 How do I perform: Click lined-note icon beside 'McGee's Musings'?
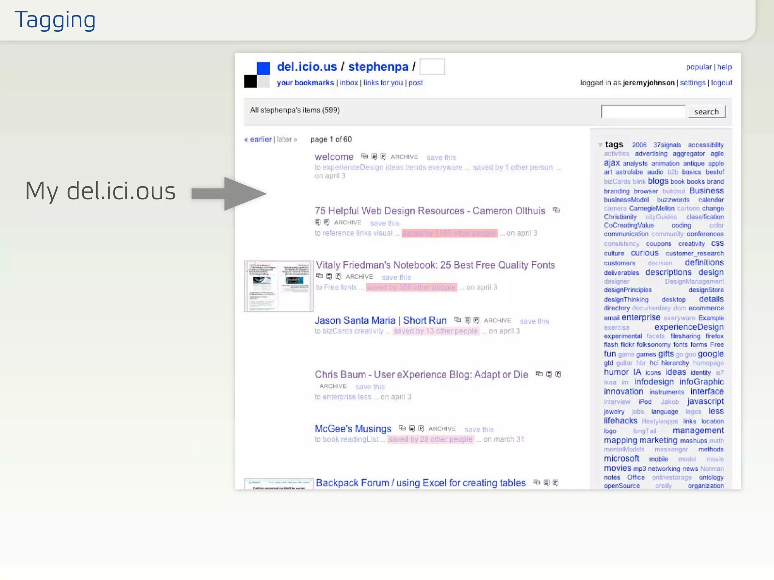pos(412,429)
